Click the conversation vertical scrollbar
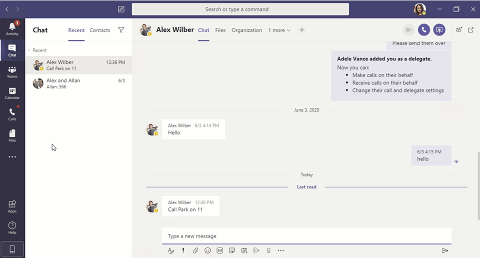 pyautogui.click(x=478, y=186)
